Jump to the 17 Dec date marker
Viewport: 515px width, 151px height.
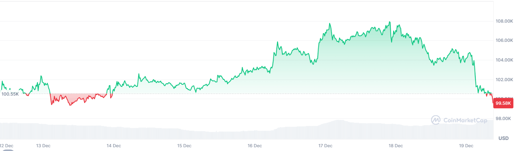pos(325,146)
